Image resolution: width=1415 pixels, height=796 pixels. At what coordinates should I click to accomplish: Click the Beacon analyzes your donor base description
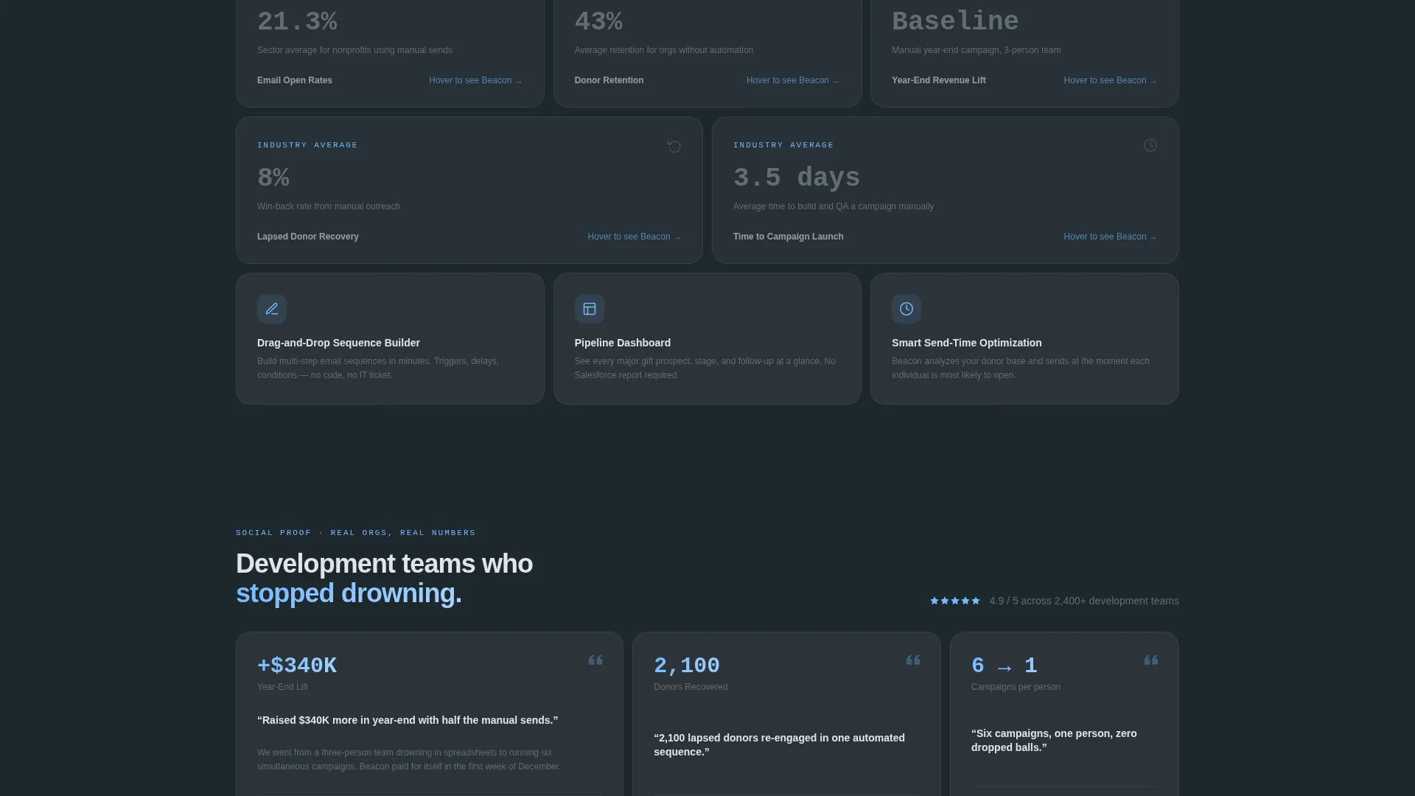coord(1021,369)
